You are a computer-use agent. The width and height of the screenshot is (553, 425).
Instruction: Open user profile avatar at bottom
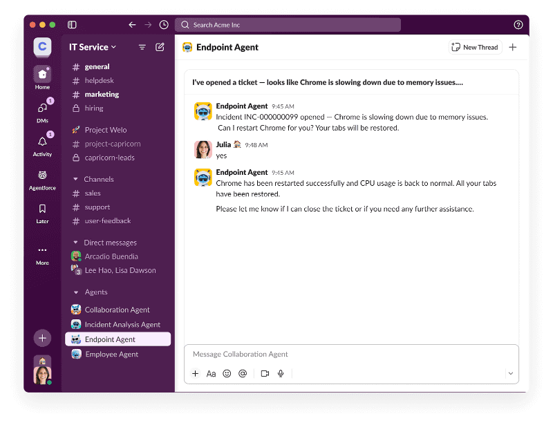coord(42,375)
